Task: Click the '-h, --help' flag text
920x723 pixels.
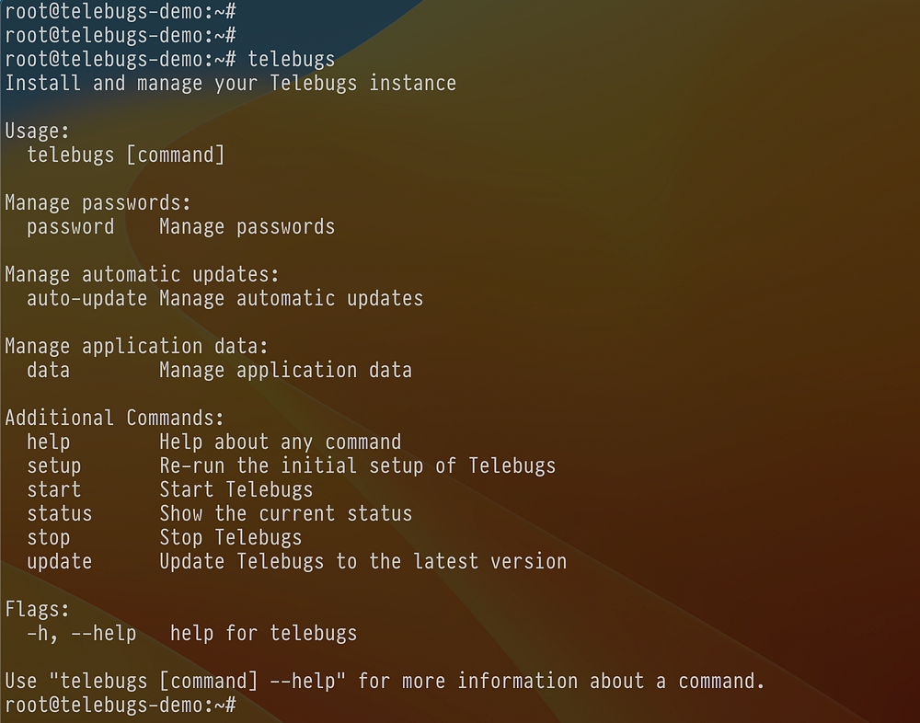Action: (82, 633)
